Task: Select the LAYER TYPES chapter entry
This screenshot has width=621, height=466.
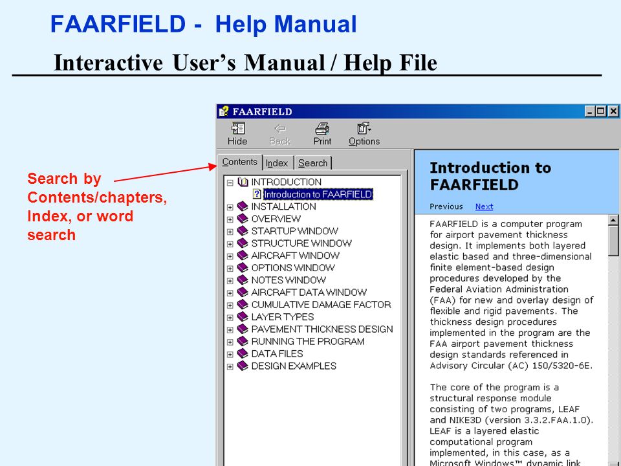Action: tap(283, 317)
